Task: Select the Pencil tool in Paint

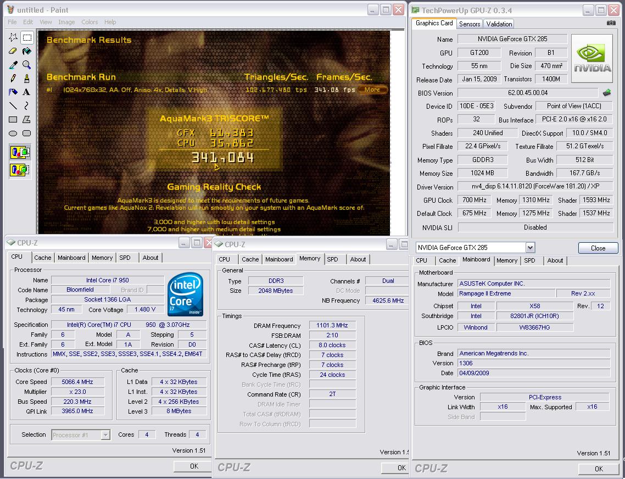Action: (13, 78)
